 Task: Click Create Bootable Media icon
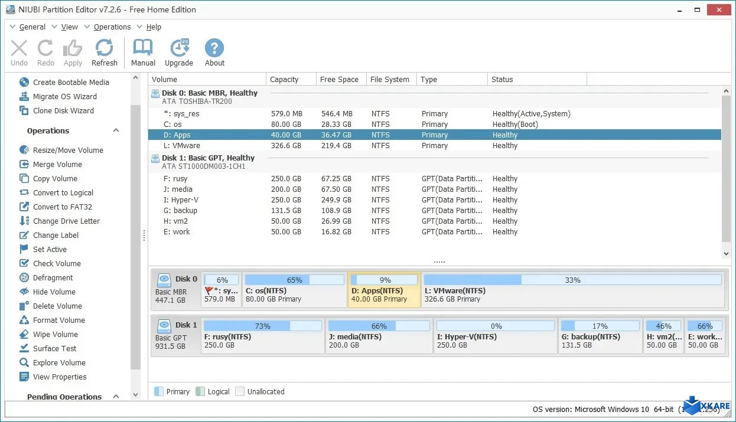[x=24, y=82]
